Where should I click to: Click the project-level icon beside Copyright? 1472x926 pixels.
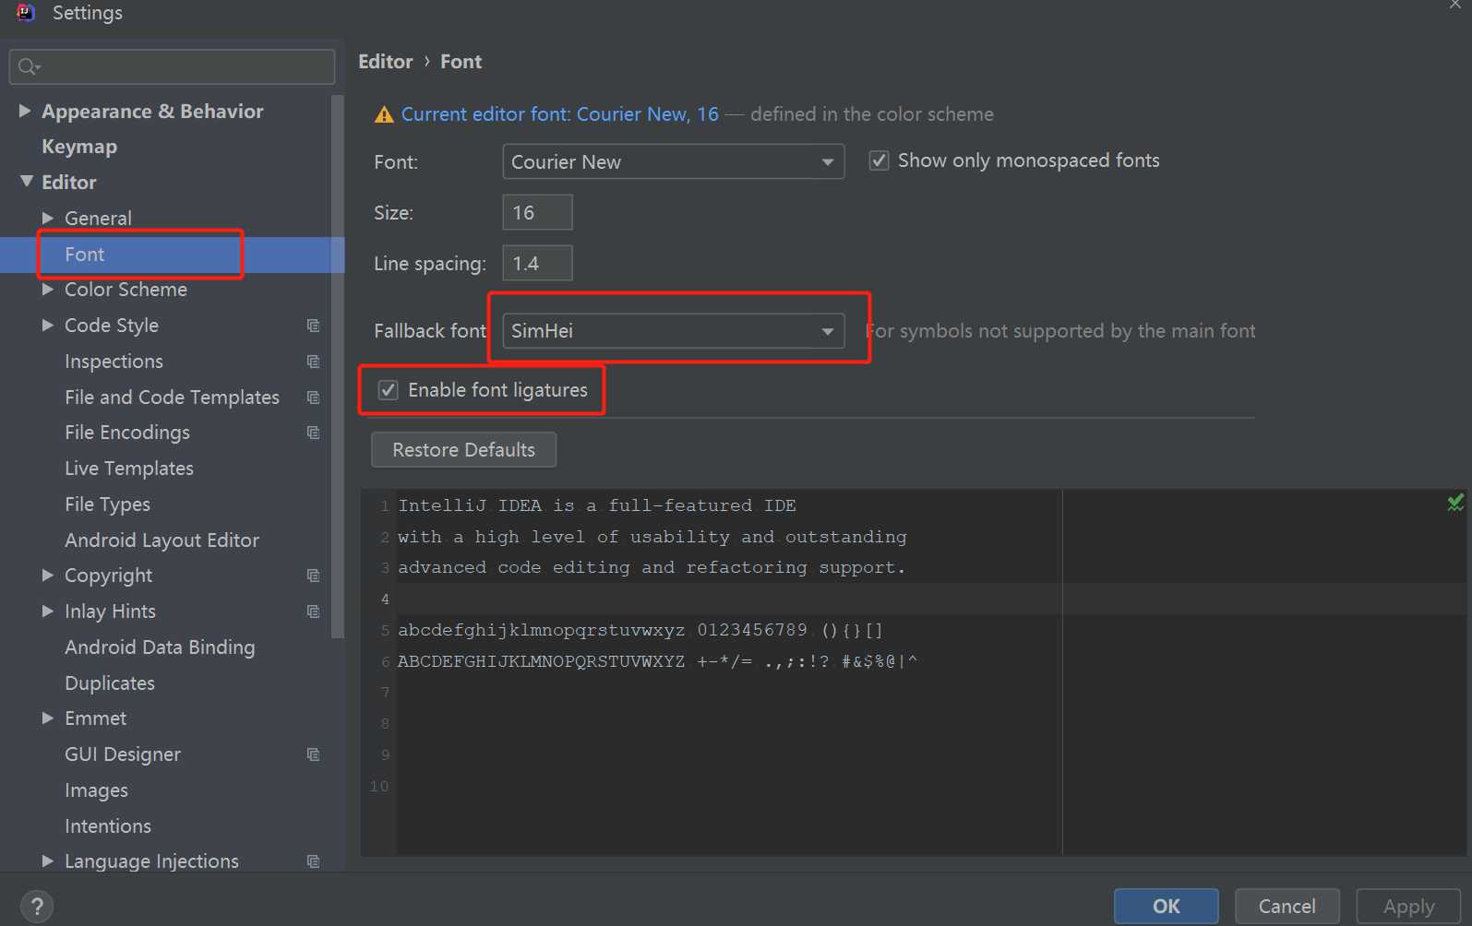point(313,576)
